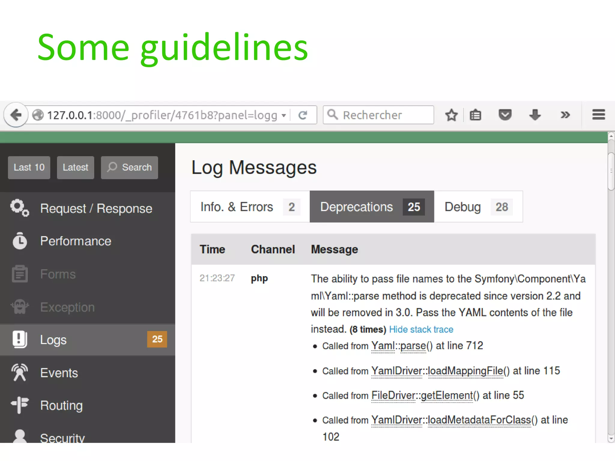Click the clipboard Forms icon
This screenshot has width=615, height=461.
20,274
